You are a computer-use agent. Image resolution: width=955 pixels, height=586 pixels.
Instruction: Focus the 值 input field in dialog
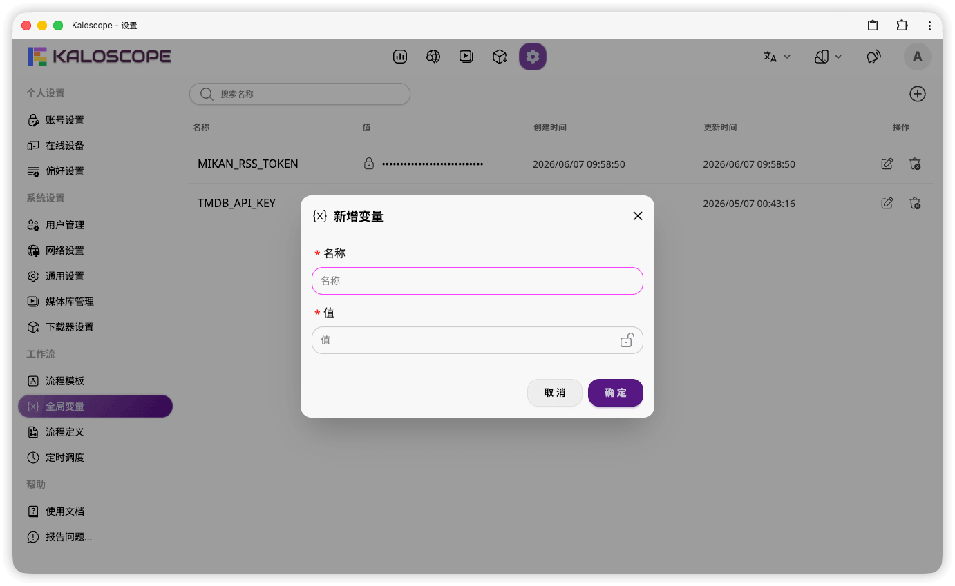coord(477,340)
